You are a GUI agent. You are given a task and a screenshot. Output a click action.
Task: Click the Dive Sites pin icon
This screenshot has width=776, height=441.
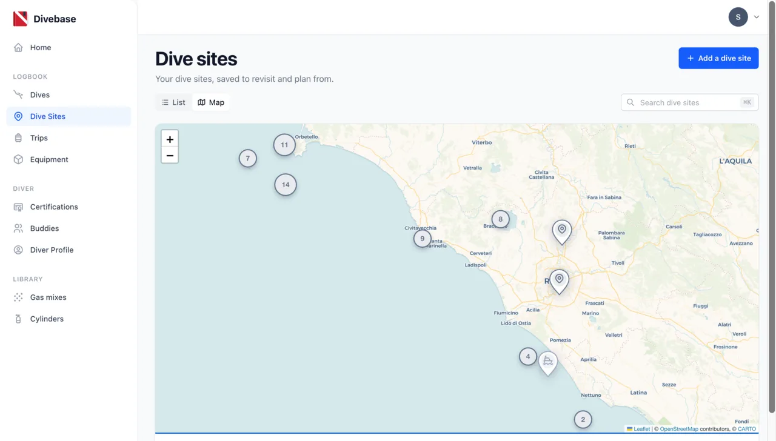point(18,116)
